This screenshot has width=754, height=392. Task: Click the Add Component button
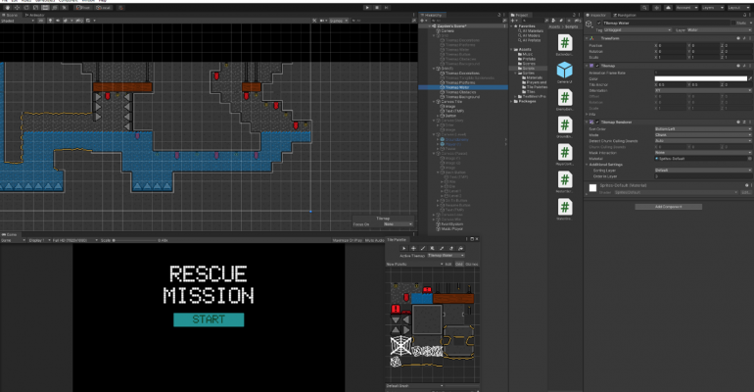[x=669, y=207]
